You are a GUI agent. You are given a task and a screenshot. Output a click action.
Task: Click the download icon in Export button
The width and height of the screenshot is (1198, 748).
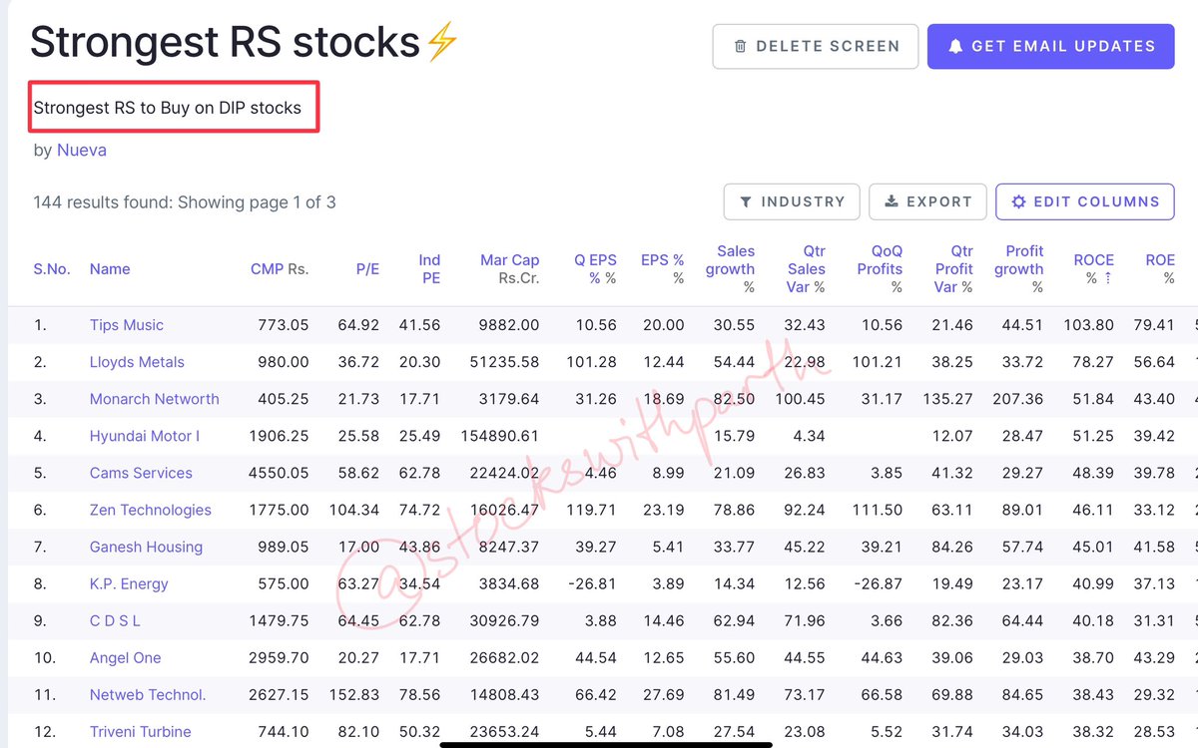click(892, 201)
